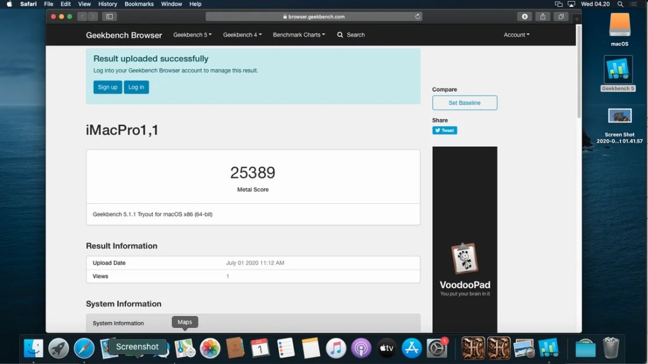Go forward with Safari forward arrow
Screen dimensions: 648x364
92,16
